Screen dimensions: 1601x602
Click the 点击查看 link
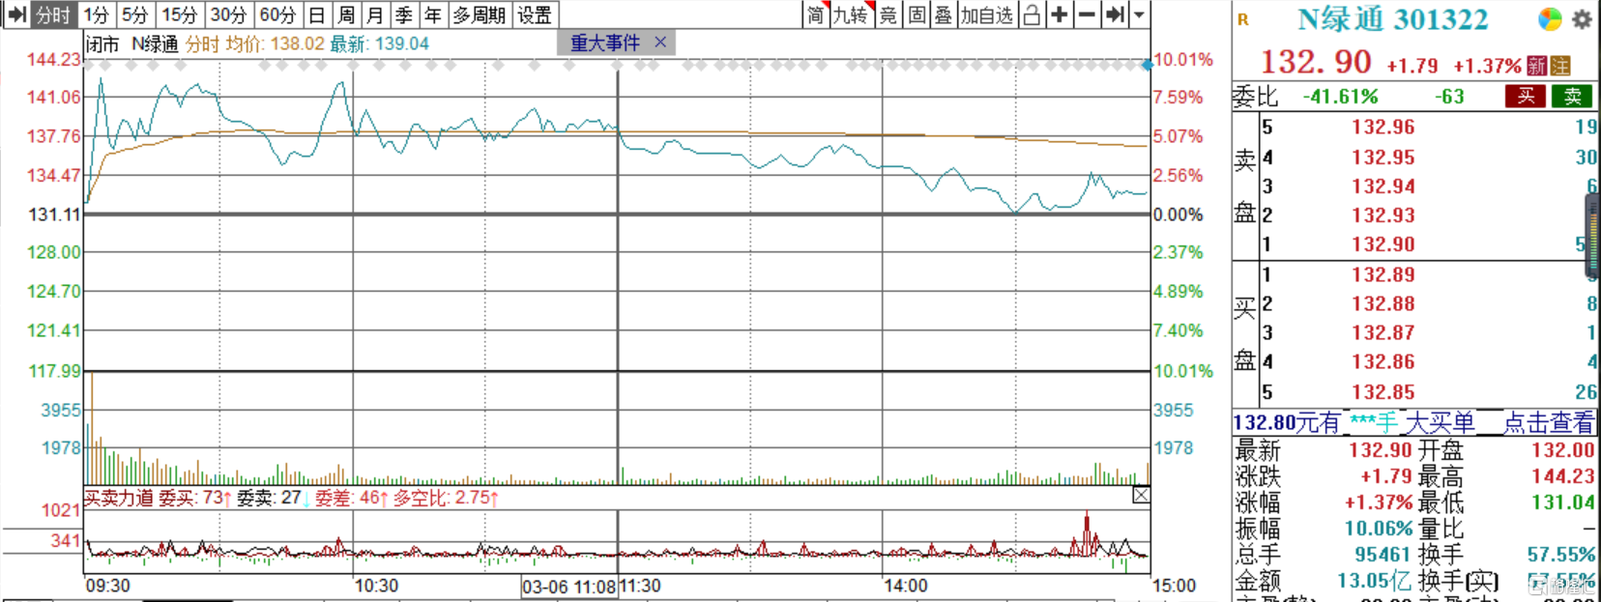pos(1548,422)
